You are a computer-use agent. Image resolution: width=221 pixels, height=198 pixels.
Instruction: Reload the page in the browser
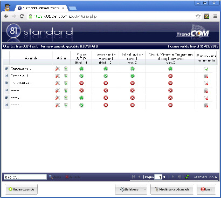tap(22, 16)
